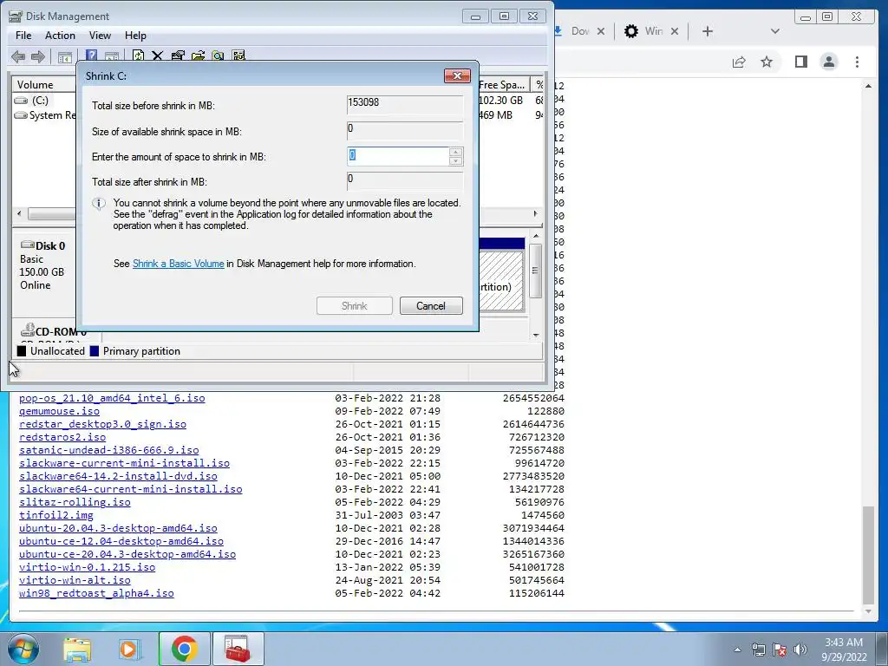This screenshot has width=888, height=666.
Task: Click the Free Spa... column header
Action: 503,84
